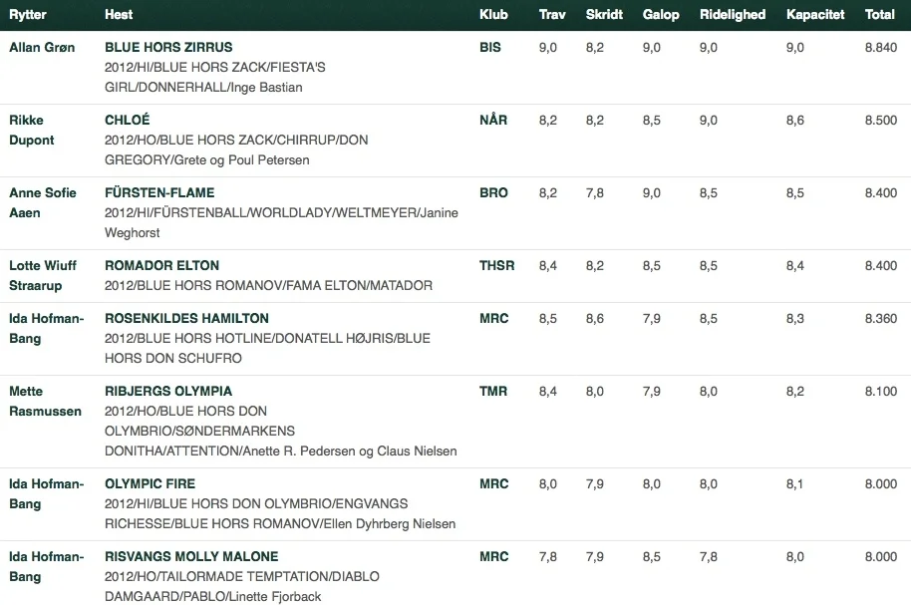The width and height of the screenshot is (911, 605).
Task: Click the Klub column header
Action: pos(493,15)
